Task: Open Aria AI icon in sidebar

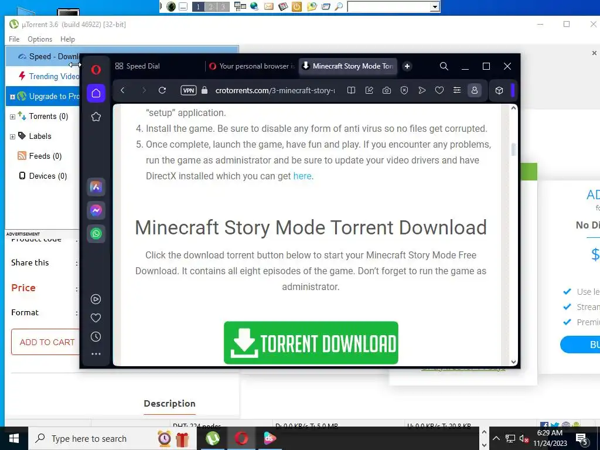Action: pos(96,187)
